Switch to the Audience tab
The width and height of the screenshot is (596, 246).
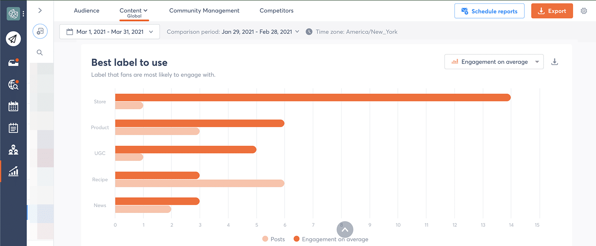point(86,11)
